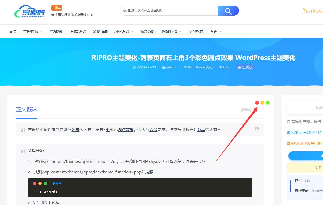Click the blue search magnifier button
Viewport: 323px width, 205px height.
228,11
